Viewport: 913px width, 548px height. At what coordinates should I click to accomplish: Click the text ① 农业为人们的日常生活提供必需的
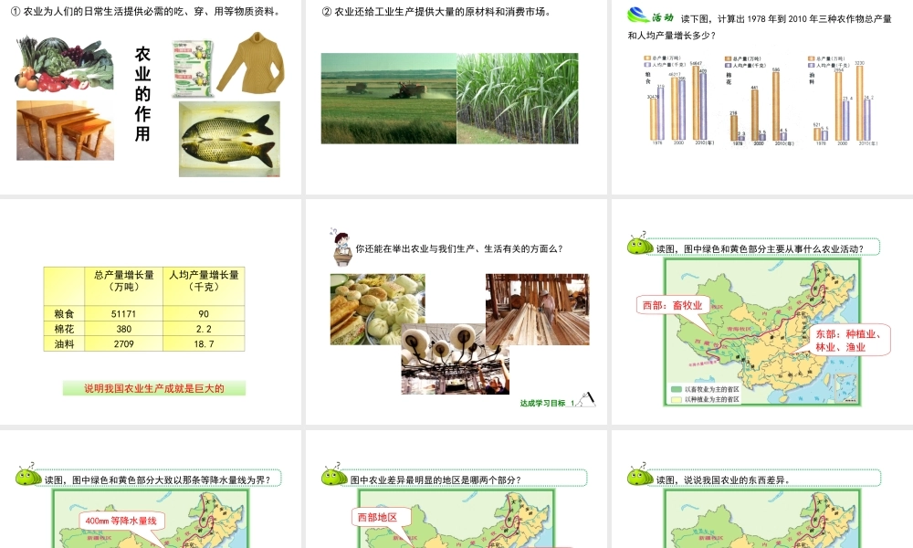point(145,11)
